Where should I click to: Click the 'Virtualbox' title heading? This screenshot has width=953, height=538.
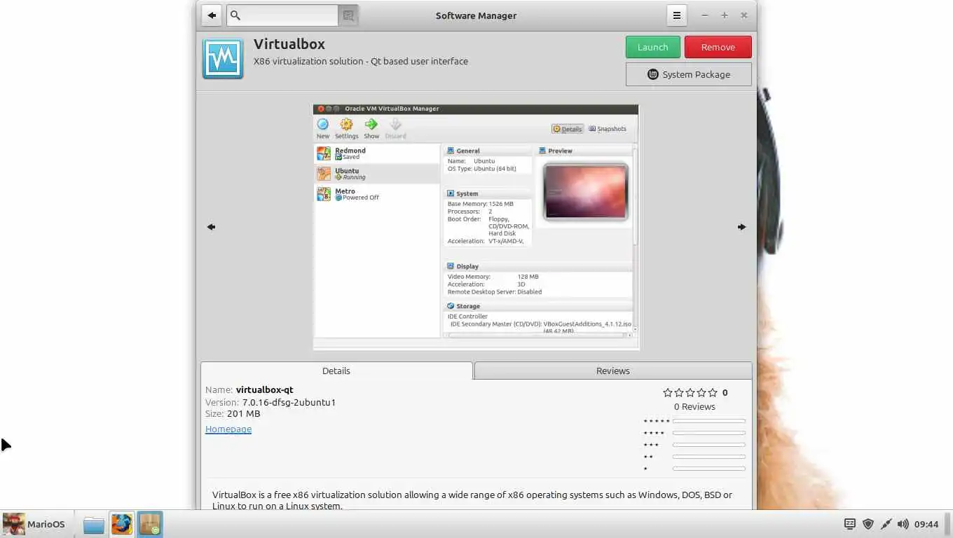(289, 43)
